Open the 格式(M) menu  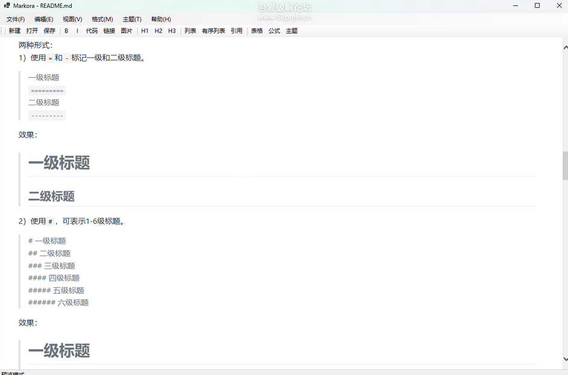coord(103,19)
